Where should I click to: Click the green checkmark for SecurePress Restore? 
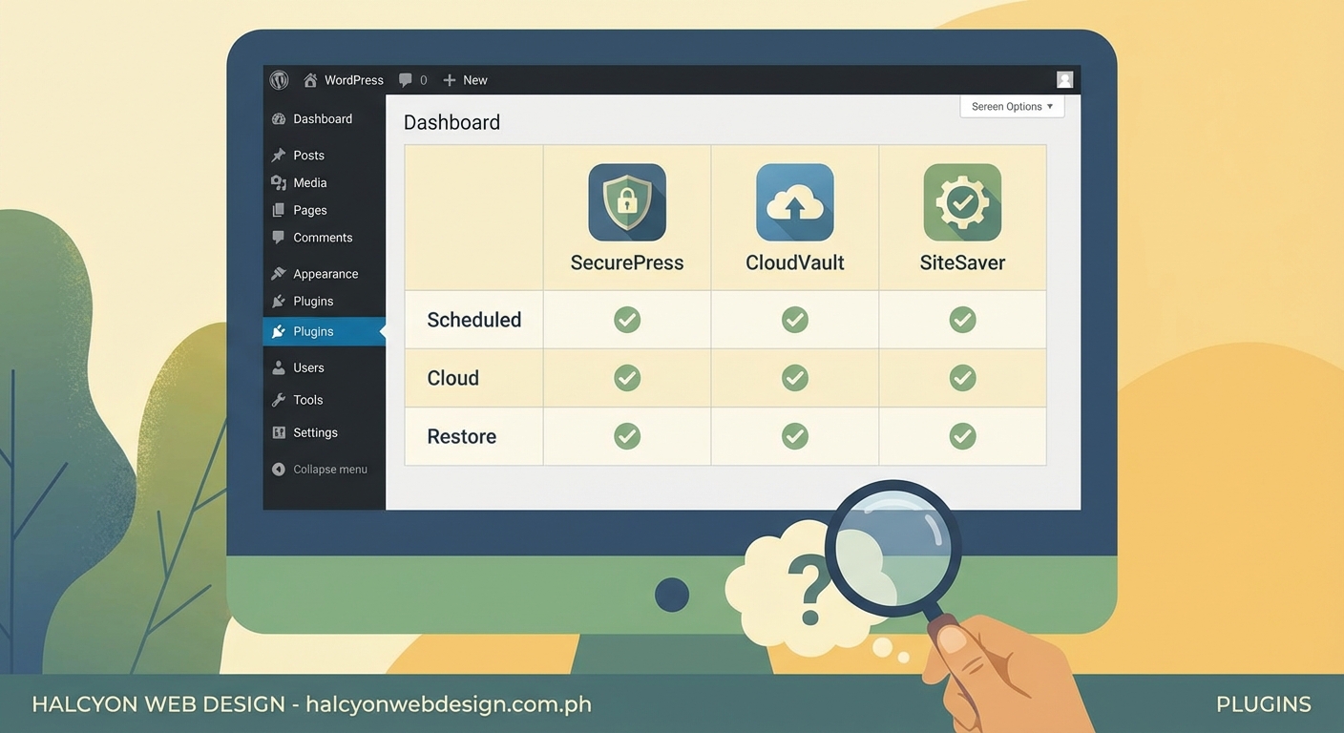[626, 435]
